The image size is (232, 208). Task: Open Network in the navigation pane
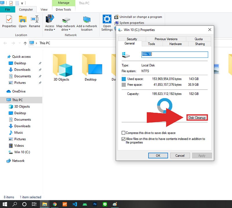(x=15, y=161)
